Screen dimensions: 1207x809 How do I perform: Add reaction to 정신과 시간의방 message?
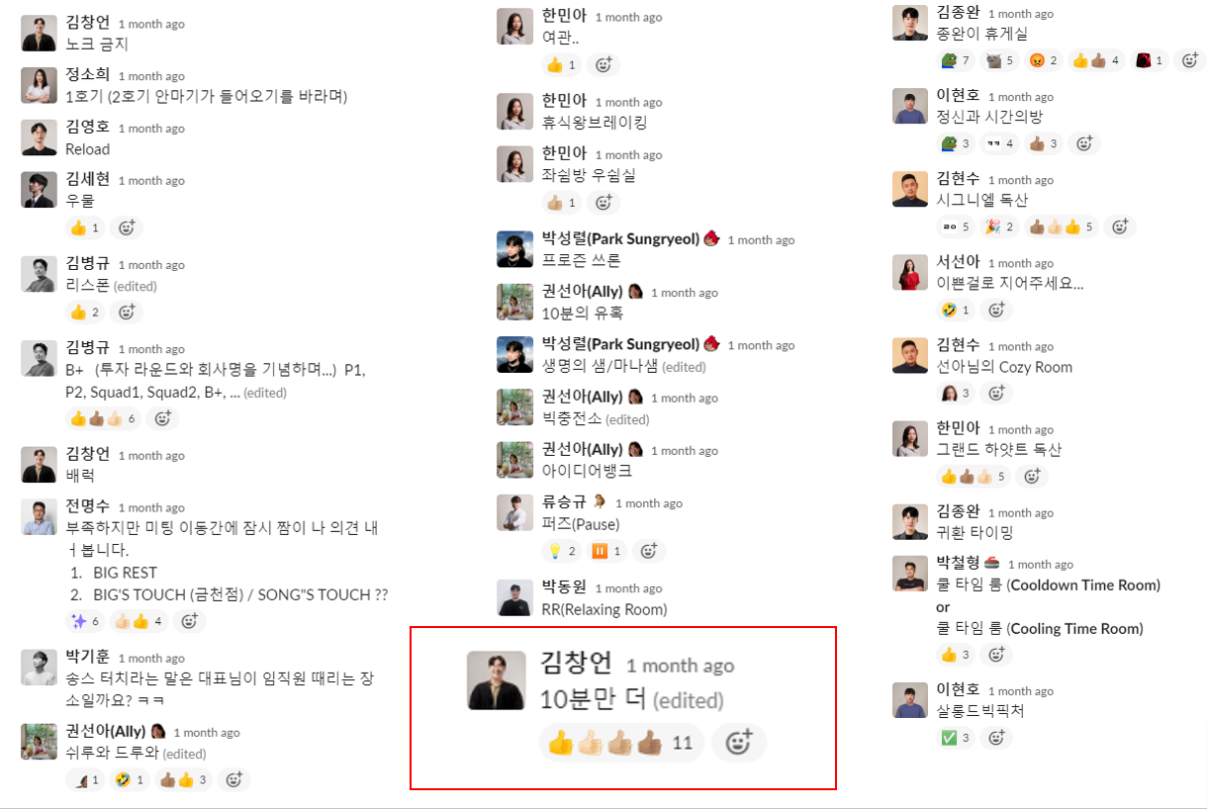coord(1084,143)
